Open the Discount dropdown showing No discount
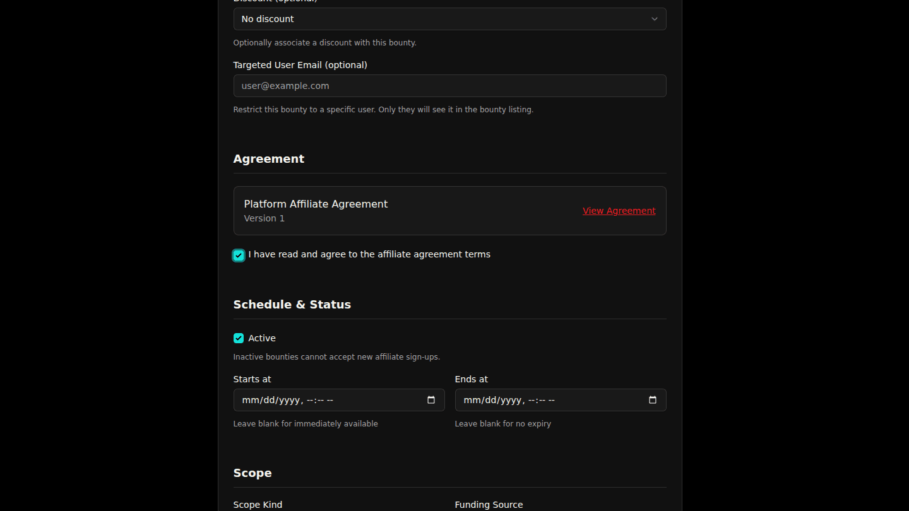 click(x=449, y=19)
